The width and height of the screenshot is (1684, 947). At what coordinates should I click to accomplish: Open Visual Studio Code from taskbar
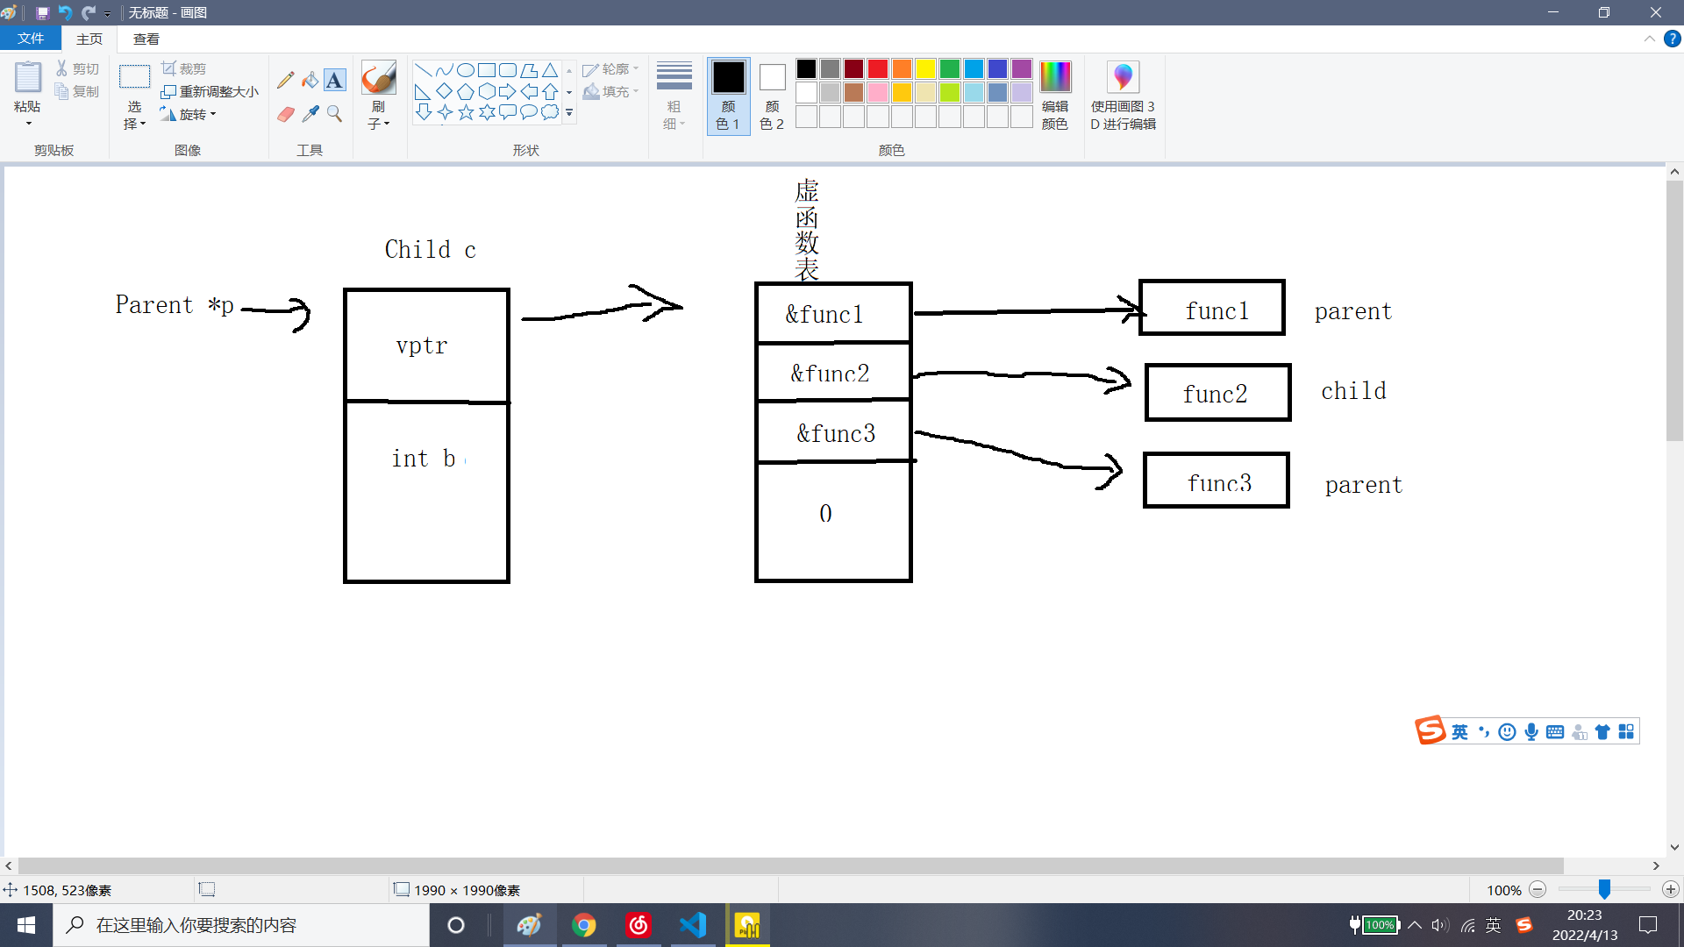point(693,925)
